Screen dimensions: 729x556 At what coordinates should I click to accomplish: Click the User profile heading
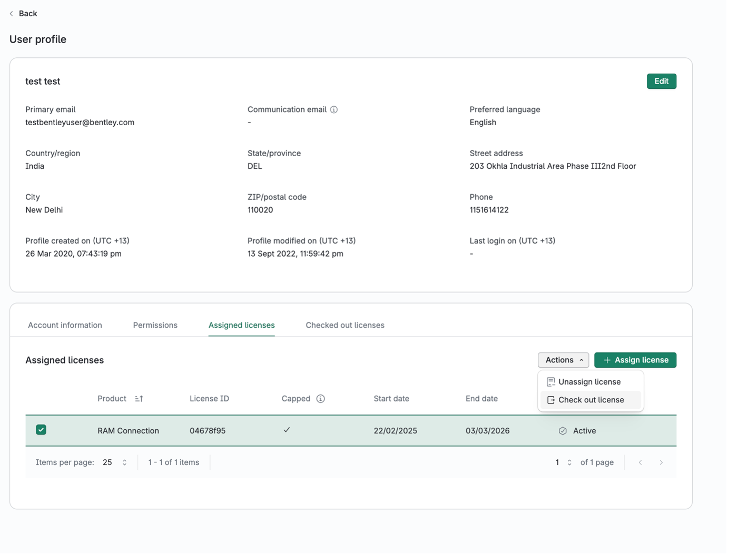point(38,39)
